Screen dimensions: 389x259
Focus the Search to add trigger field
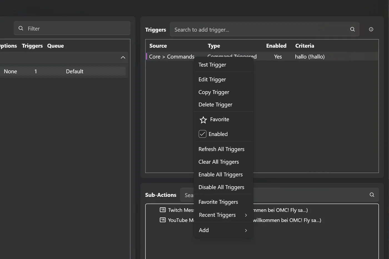[265, 29]
